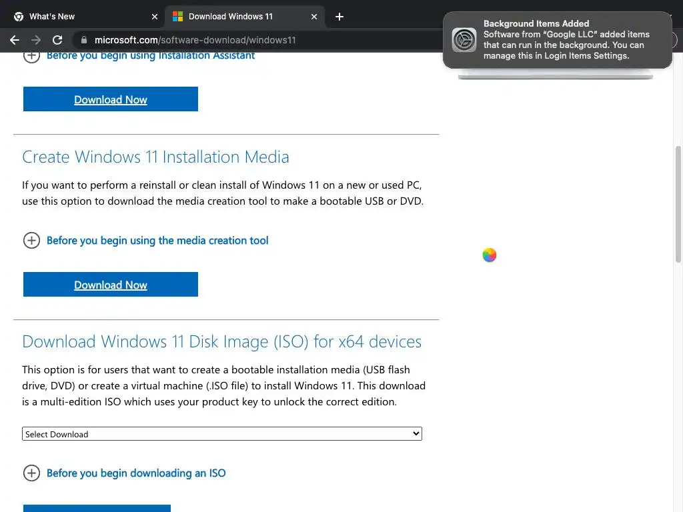This screenshot has width=683, height=512.
Task: Expand Before you begin using the media creation tool
Action: (31, 241)
